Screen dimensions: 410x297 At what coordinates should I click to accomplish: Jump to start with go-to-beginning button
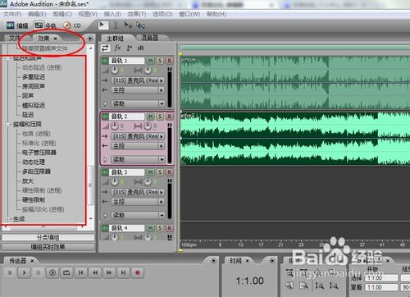pos(81,272)
